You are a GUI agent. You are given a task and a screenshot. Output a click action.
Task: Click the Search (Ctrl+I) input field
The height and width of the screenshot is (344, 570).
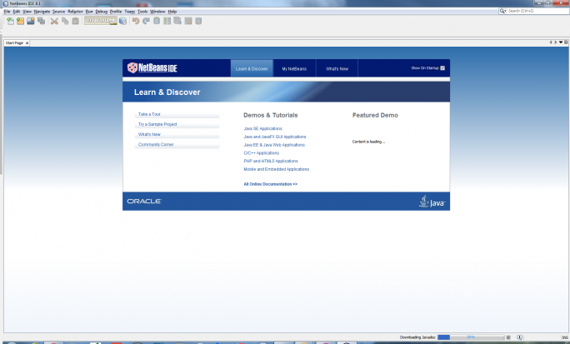(537, 11)
